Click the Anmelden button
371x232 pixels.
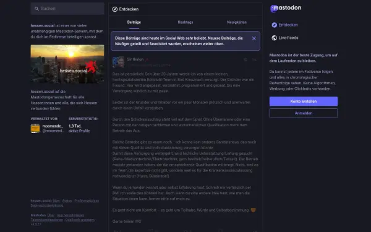[x=304, y=113]
